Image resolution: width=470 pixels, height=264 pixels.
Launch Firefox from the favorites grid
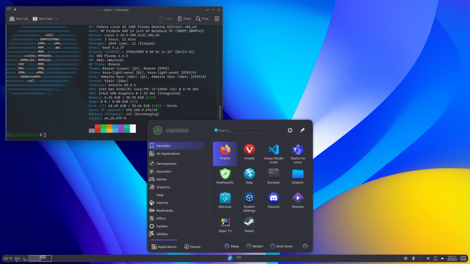click(x=225, y=153)
